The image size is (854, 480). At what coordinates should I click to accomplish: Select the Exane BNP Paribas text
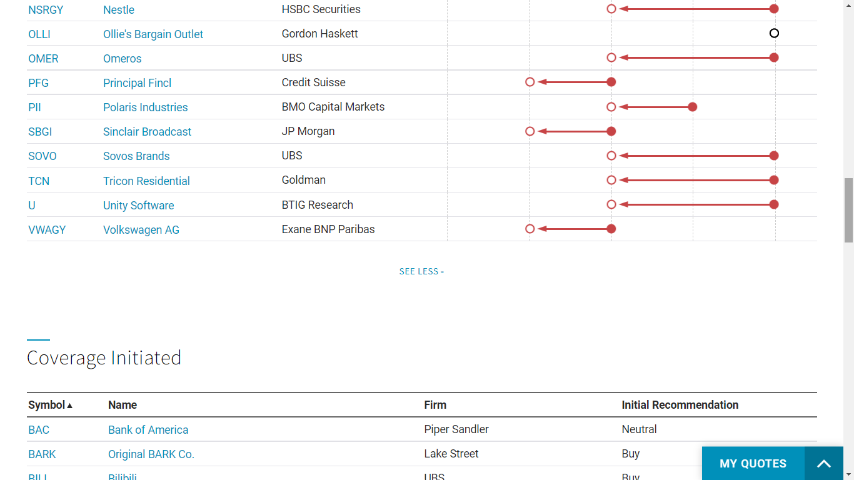328,229
